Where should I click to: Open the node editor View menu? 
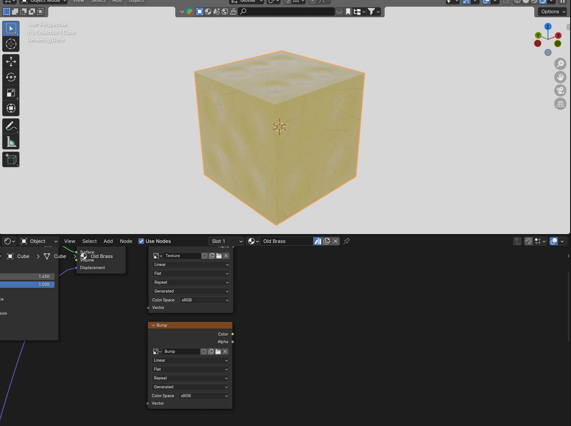[x=69, y=241]
